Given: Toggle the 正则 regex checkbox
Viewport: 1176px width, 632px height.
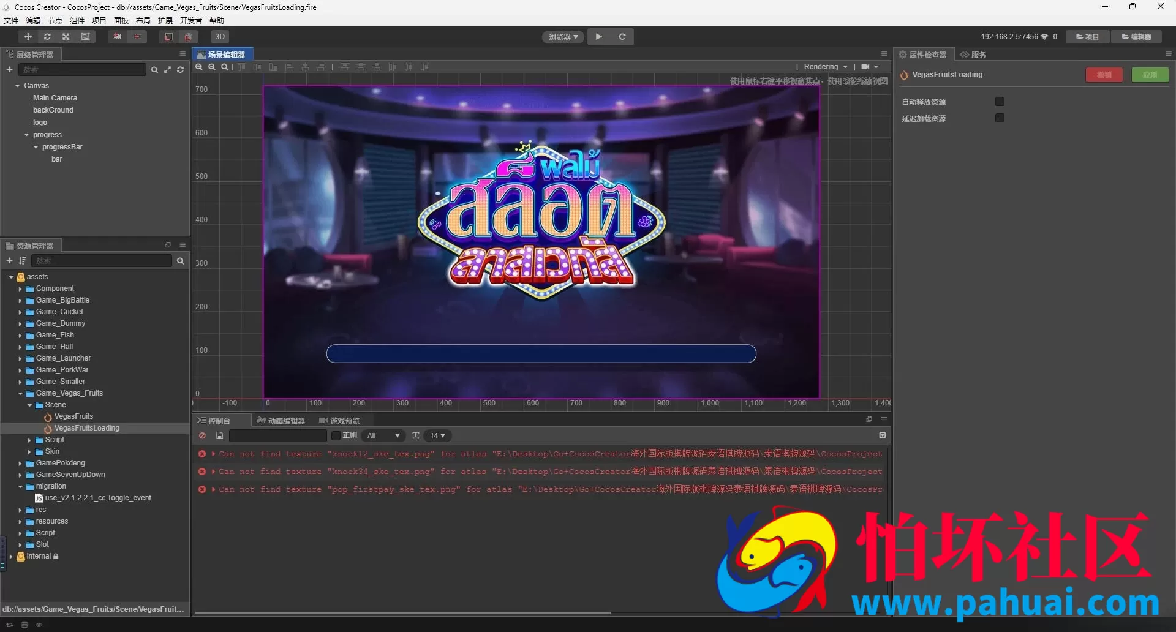Looking at the screenshot, I should (x=336, y=436).
